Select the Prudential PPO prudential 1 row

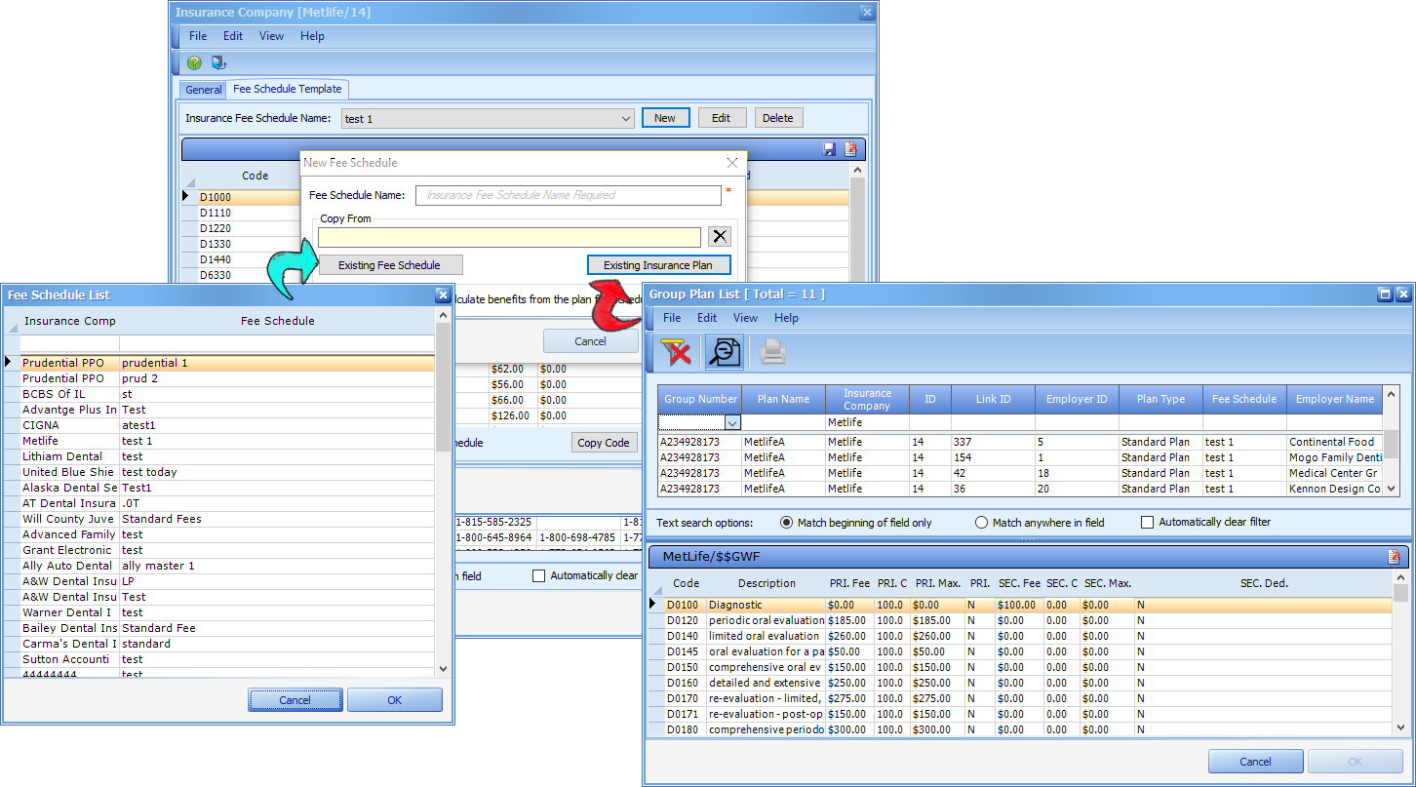tap(227, 363)
